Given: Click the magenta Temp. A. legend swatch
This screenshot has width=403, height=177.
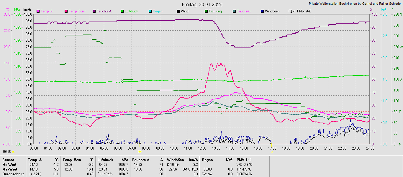Looking at the screenshot, I should (x=38, y=11).
